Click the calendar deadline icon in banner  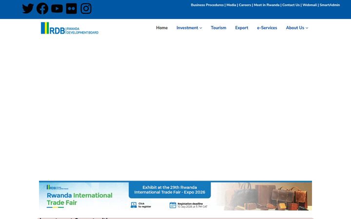coord(173,205)
